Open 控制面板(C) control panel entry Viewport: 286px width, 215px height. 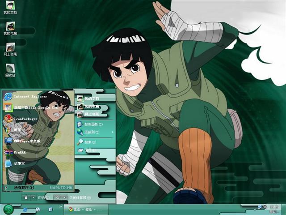90,125
